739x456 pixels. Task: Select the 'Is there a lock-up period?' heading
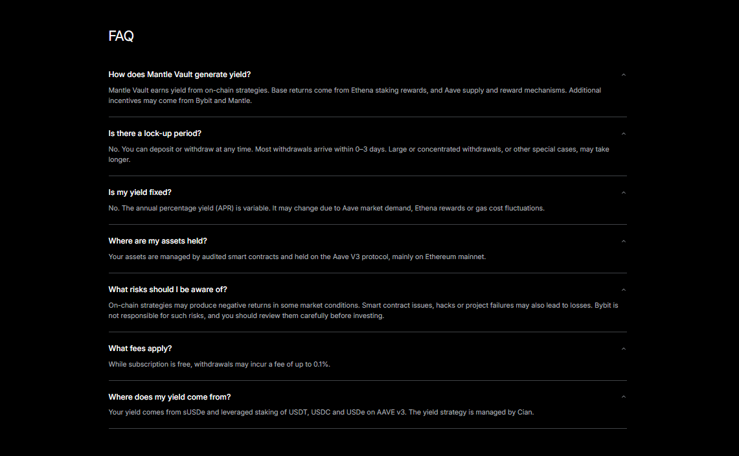[x=155, y=133]
